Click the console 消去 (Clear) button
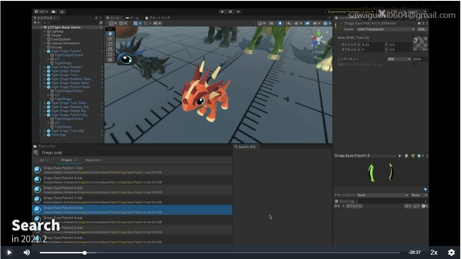Viewport: 462px width, 259px height. point(337,206)
